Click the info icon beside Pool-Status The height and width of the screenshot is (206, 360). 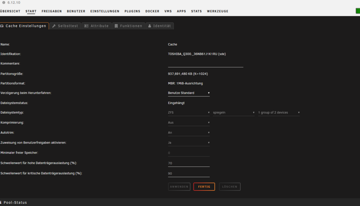1,202
